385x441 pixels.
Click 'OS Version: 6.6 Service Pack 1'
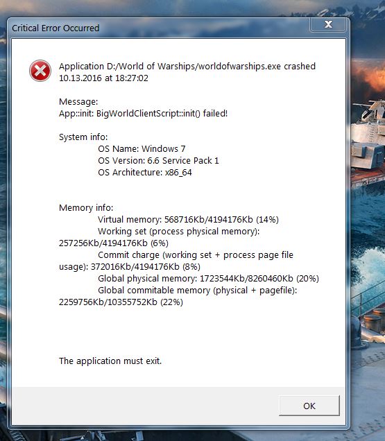tap(158, 160)
